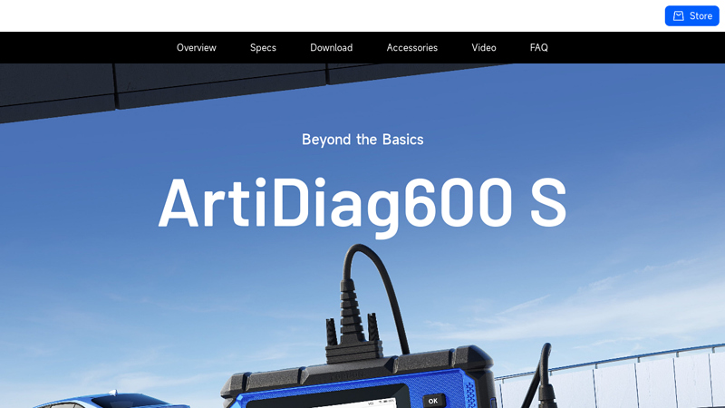View the Video tab
The image size is (725, 408).
(x=484, y=48)
